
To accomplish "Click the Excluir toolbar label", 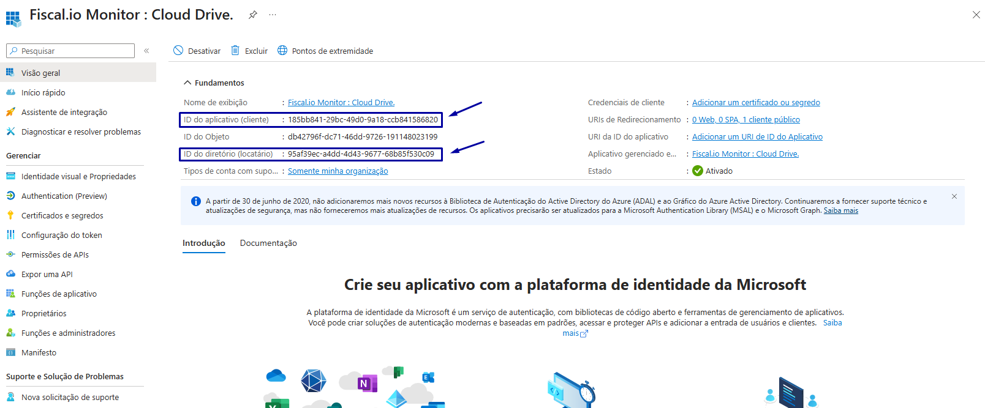I will tap(256, 51).
